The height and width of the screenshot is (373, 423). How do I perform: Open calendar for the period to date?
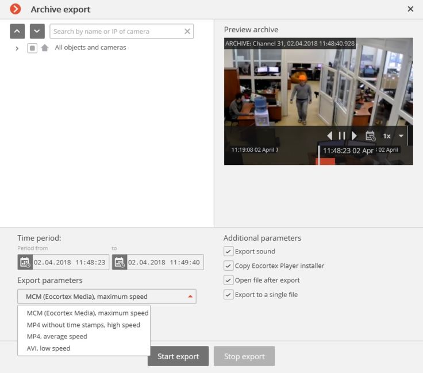[x=120, y=262]
